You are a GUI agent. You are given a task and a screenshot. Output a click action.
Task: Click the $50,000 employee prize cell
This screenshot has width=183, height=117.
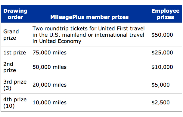pos(165,35)
